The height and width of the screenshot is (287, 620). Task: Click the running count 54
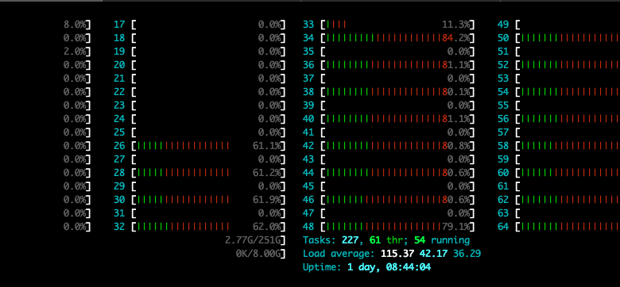[x=420, y=240]
